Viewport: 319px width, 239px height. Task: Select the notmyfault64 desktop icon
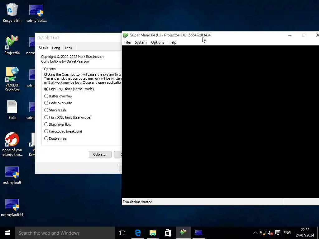tap(12, 208)
